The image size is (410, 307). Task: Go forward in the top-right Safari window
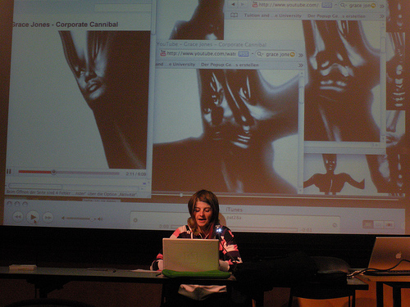242,5
